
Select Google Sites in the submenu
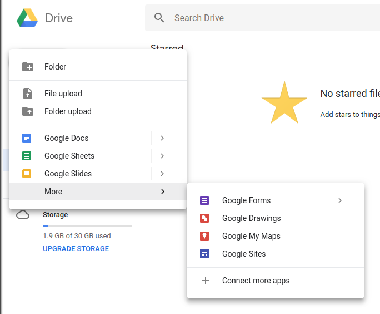276,254
